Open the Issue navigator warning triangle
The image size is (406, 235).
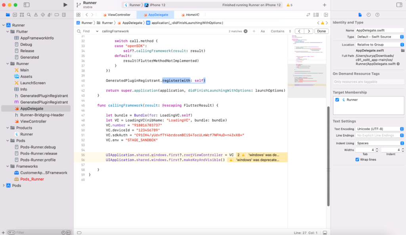coord(36,15)
